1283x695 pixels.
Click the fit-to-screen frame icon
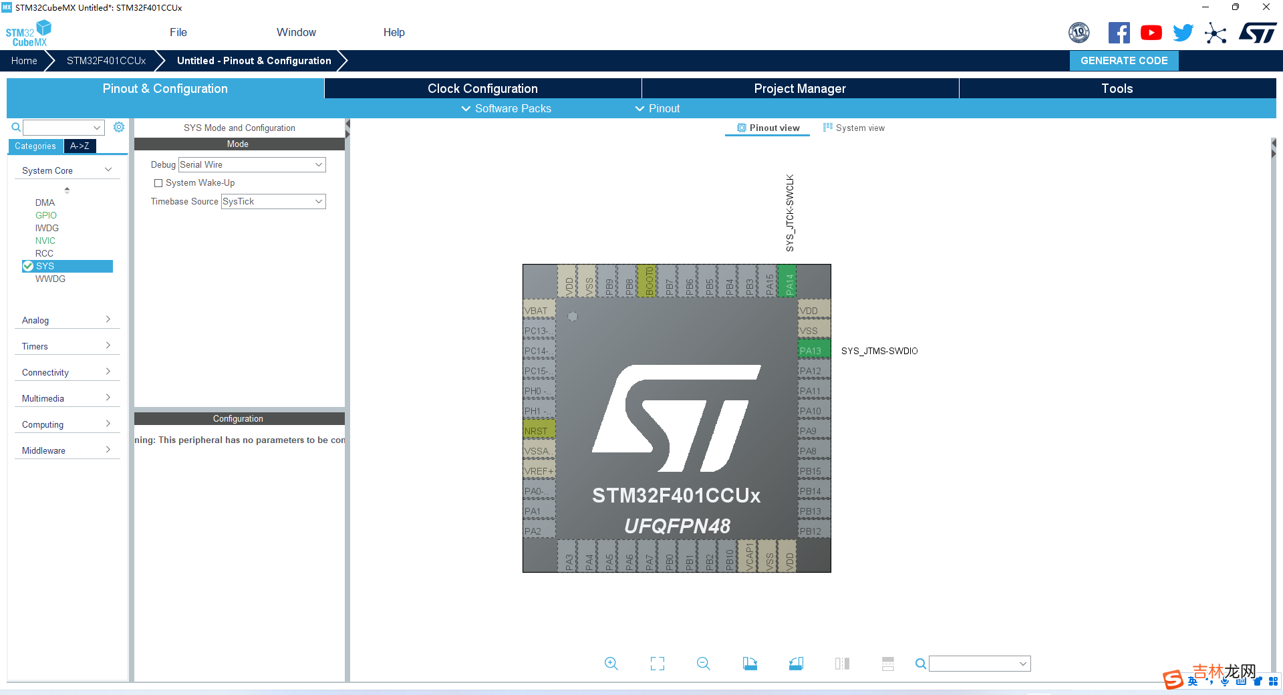(x=658, y=664)
